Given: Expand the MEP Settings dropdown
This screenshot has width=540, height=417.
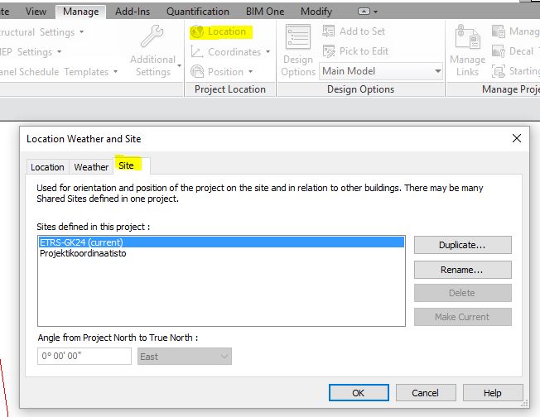Looking at the screenshot, I should point(60,52).
